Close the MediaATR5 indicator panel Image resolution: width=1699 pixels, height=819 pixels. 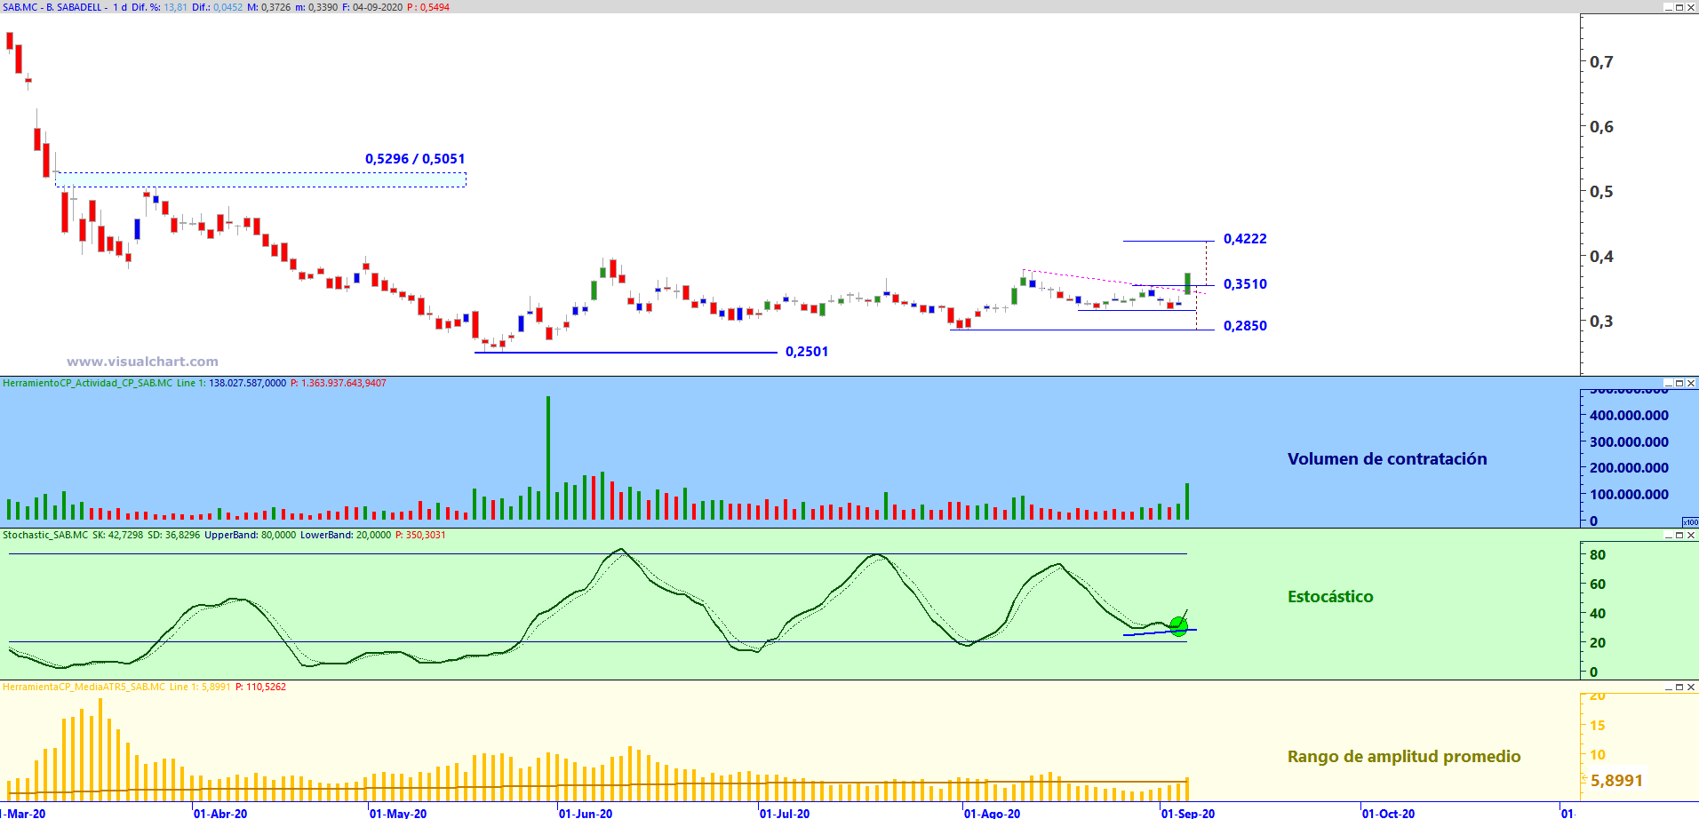[1691, 687]
